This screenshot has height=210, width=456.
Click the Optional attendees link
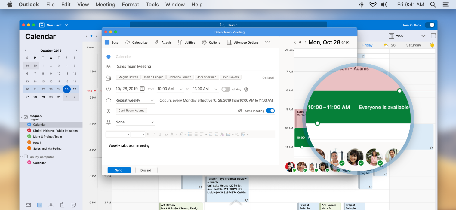(x=268, y=78)
